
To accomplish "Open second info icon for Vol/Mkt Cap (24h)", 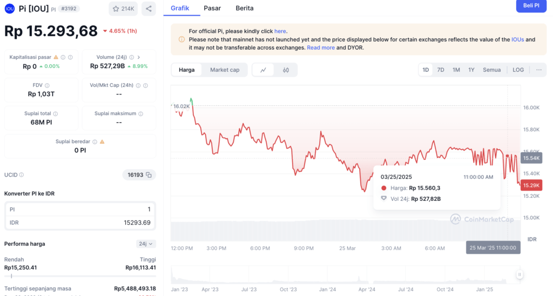I will tap(146, 85).
